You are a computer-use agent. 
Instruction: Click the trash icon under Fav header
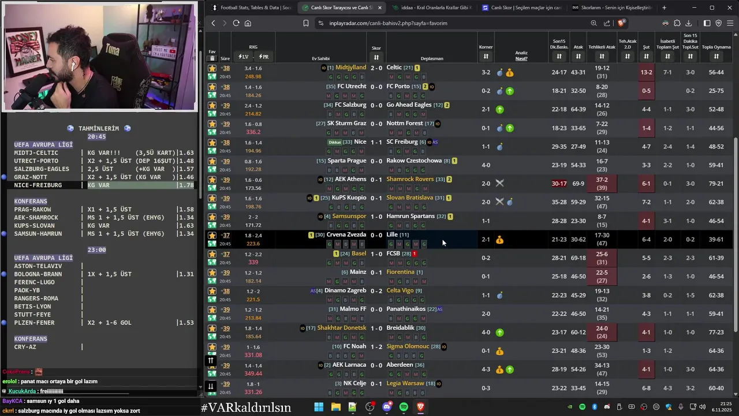212,58
